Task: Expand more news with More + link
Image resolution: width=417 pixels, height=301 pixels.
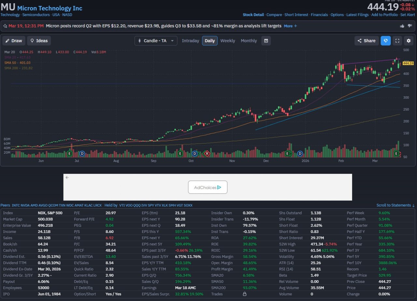Action: [290, 26]
